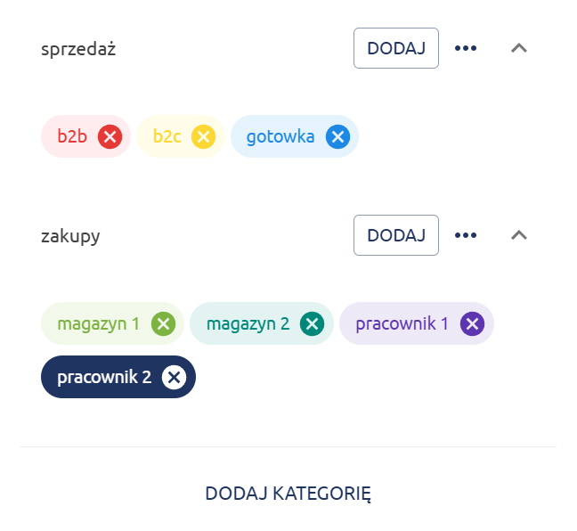Click DODAJ button in sprzedaż section

(x=396, y=48)
